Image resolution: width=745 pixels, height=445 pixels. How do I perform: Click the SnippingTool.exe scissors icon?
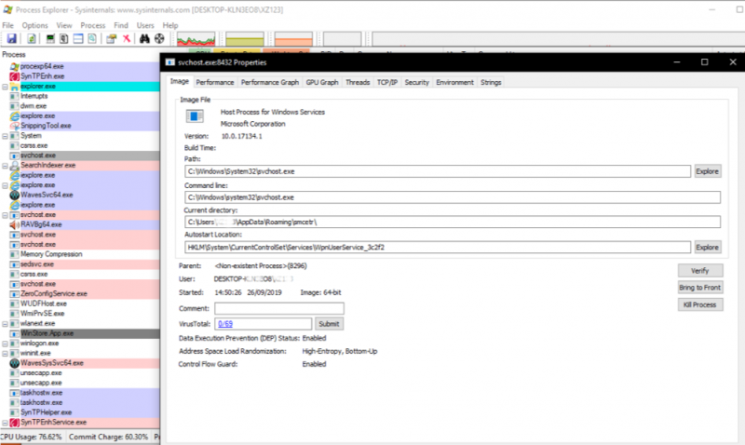pyautogui.click(x=15, y=126)
